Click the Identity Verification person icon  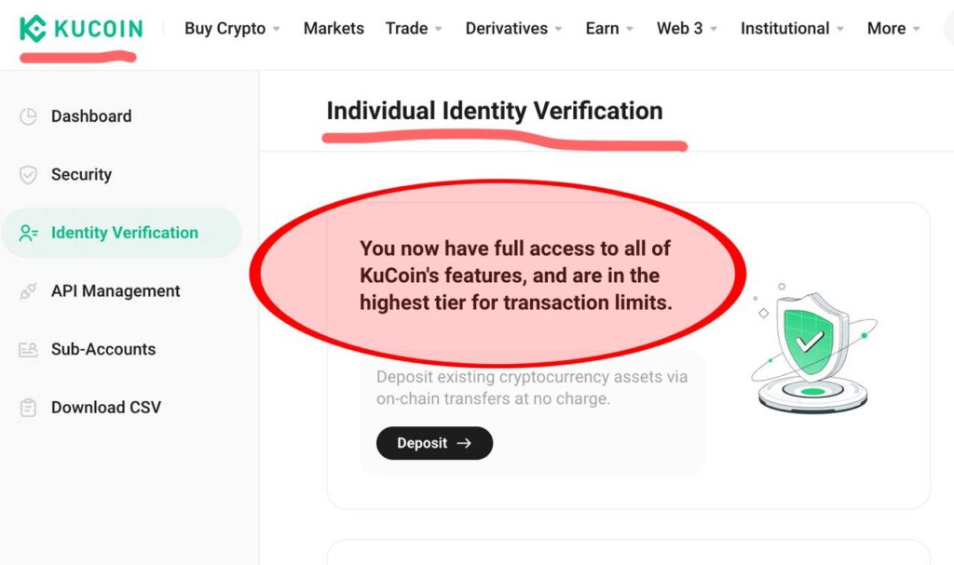[28, 234]
